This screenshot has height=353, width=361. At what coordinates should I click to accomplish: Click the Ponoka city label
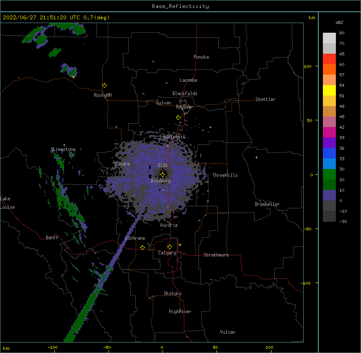point(201,57)
